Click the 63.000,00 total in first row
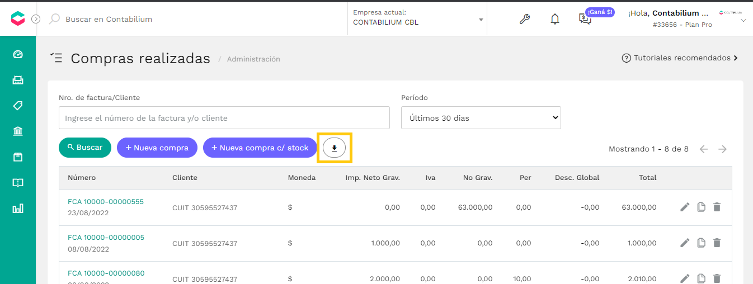Screen dimensions: 753x284 click(639, 207)
